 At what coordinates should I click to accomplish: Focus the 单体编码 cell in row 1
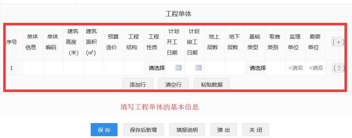click(53, 68)
